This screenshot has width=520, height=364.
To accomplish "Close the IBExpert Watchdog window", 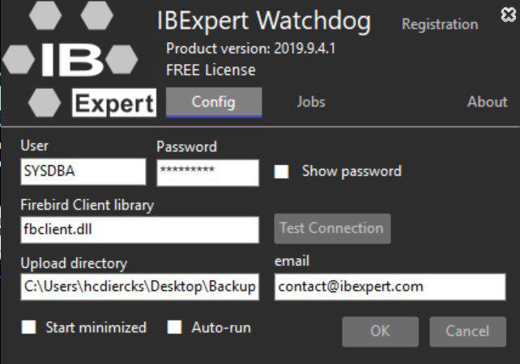I will (x=509, y=15).
